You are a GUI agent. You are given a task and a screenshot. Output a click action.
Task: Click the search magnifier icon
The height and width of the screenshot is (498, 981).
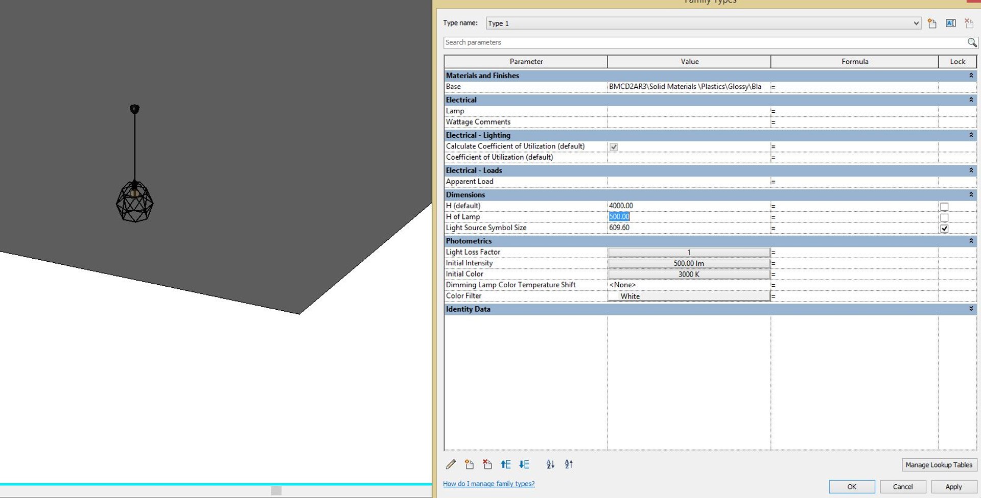(972, 42)
